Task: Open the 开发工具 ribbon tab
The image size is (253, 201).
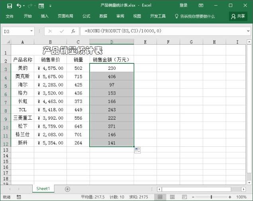Action: pyautogui.click(x=158, y=16)
